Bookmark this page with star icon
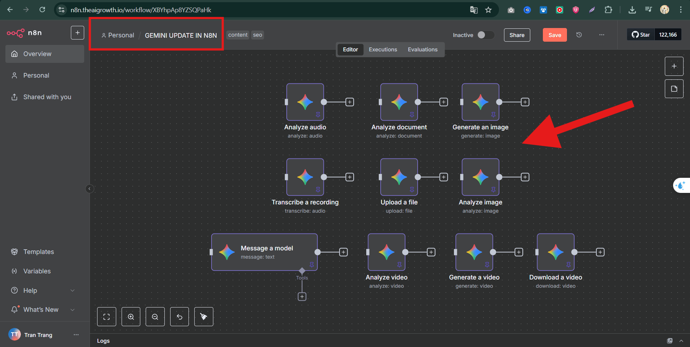 point(488,10)
